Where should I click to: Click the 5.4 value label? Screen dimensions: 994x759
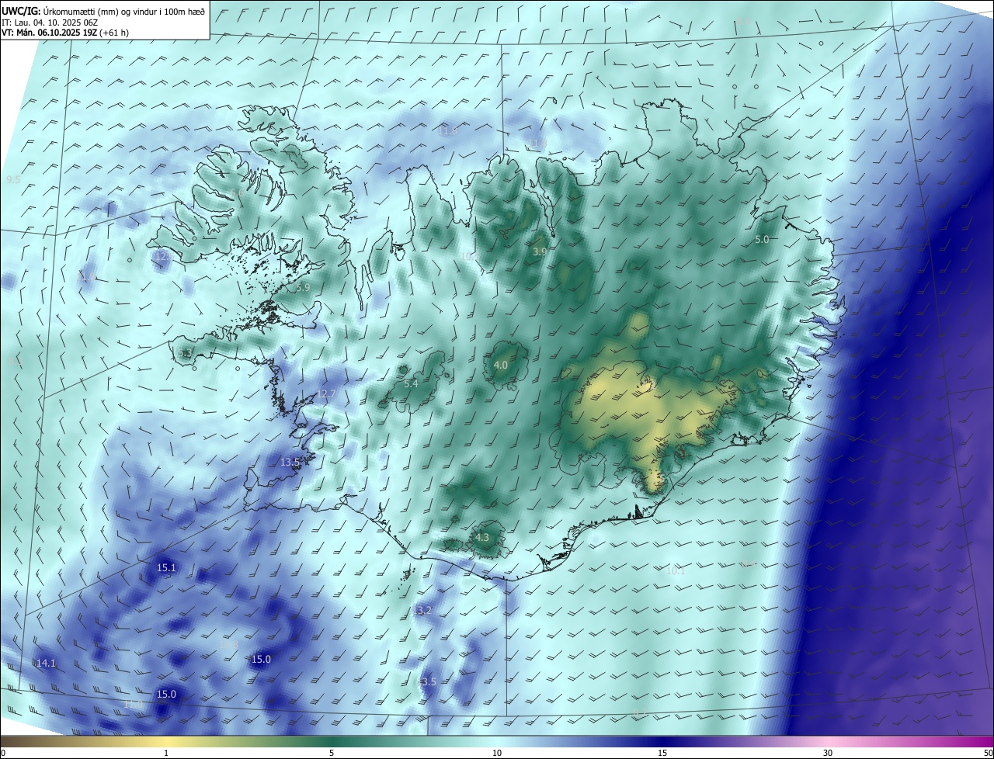pos(411,383)
